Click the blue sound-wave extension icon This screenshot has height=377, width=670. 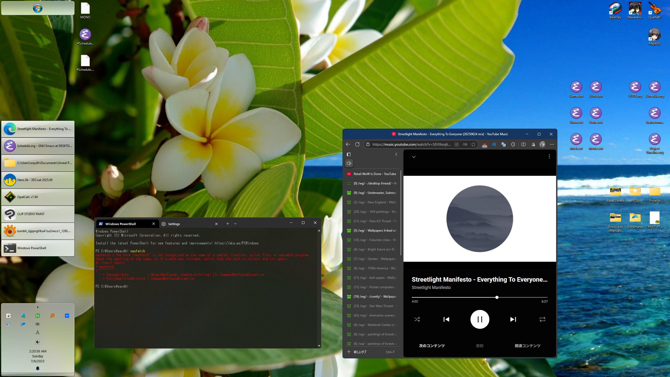coord(494,144)
